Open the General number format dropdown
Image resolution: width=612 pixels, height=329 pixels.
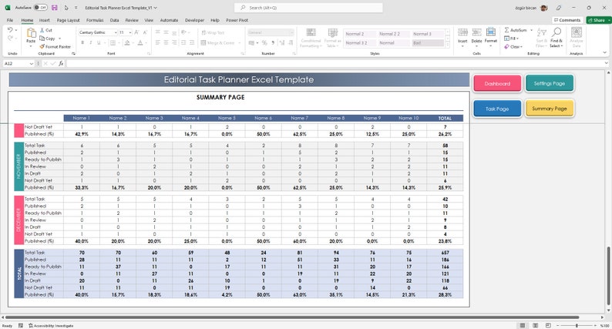[291, 33]
